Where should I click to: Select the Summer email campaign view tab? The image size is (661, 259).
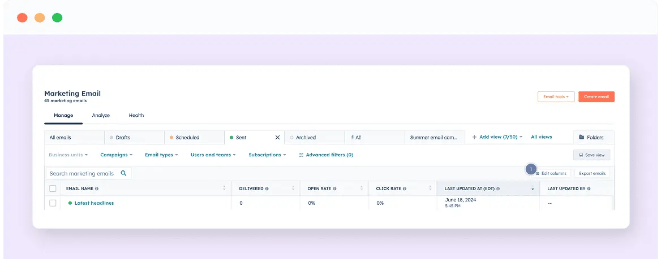[x=435, y=138]
